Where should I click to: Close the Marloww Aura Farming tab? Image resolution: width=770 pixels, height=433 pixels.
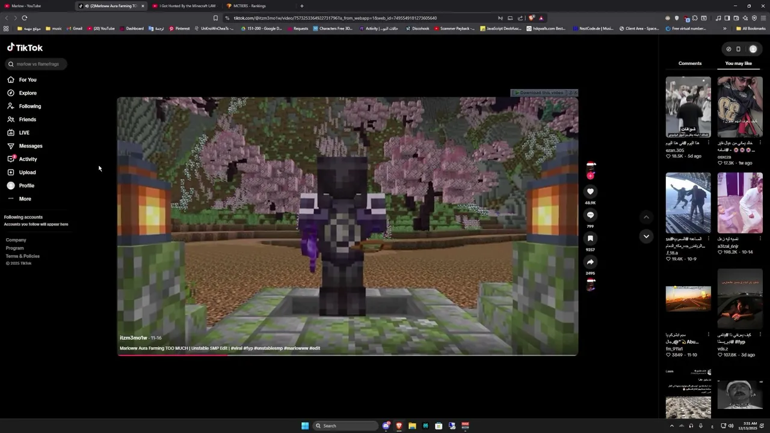[x=143, y=6]
